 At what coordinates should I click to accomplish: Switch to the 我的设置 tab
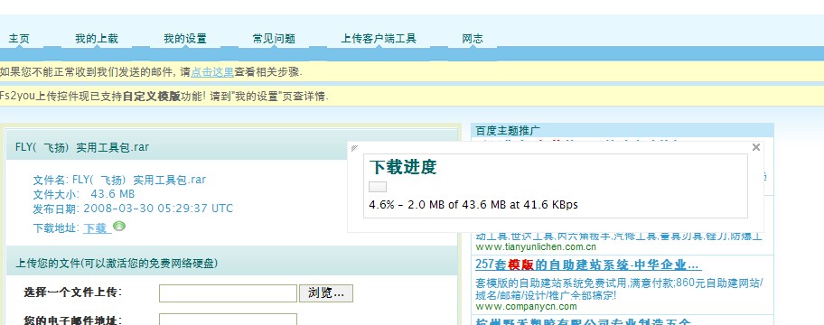tap(185, 39)
